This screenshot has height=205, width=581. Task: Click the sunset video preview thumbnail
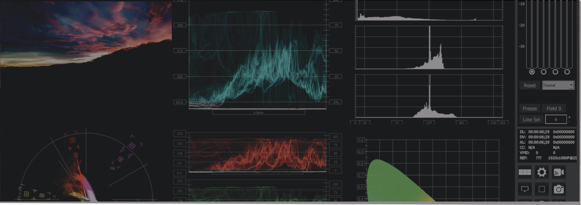[x=86, y=34]
